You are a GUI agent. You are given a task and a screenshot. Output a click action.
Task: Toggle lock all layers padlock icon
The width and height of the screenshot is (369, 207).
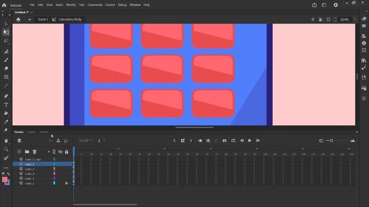coord(67,152)
